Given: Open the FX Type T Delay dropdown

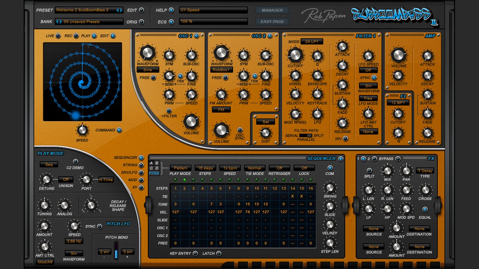Looking at the screenshot, I should click(x=425, y=171).
